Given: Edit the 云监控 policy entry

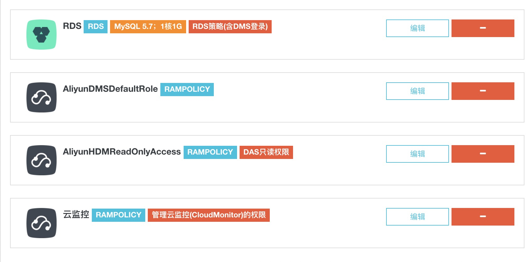Looking at the screenshot, I should pos(417,217).
